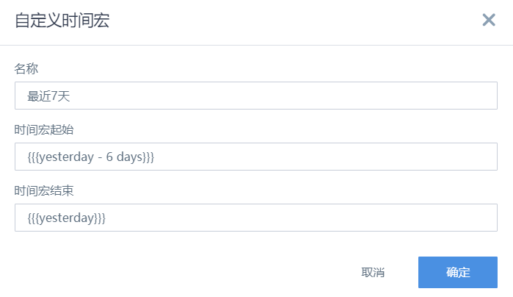Click the minus sign in start macro
This screenshot has height=297, width=513.
click(x=100, y=157)
